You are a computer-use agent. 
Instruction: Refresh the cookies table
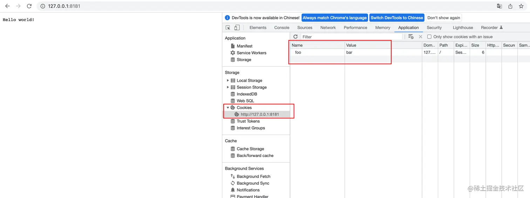pyautogui.click(x=295, y=37)
